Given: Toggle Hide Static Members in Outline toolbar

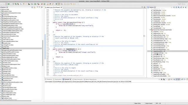Looking at the screenshot, I should click(181, 7).
